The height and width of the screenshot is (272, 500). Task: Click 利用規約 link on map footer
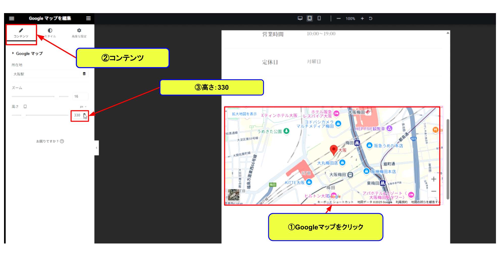[402, 202]
